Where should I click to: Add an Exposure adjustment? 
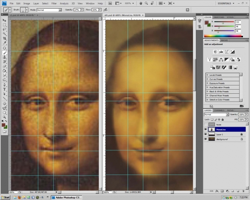[x=232, y=52]
